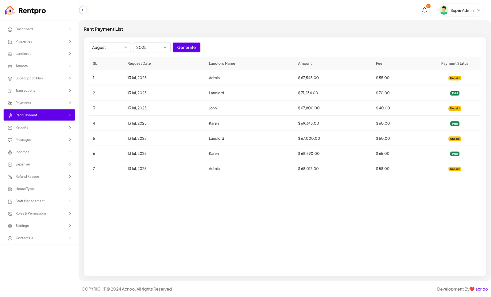The width and height of the screenshot is (491, 297).
Task: Click the Unpaid badge in row 1
Action: point(454,78)
